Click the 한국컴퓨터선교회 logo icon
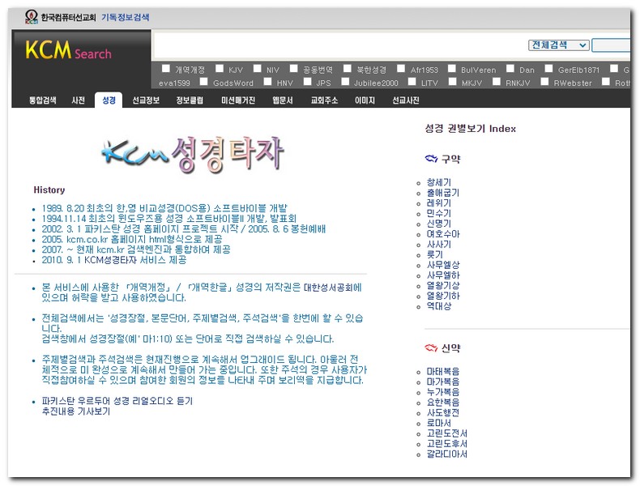Screen dimensions: 640x486 (x=31, y=16)
